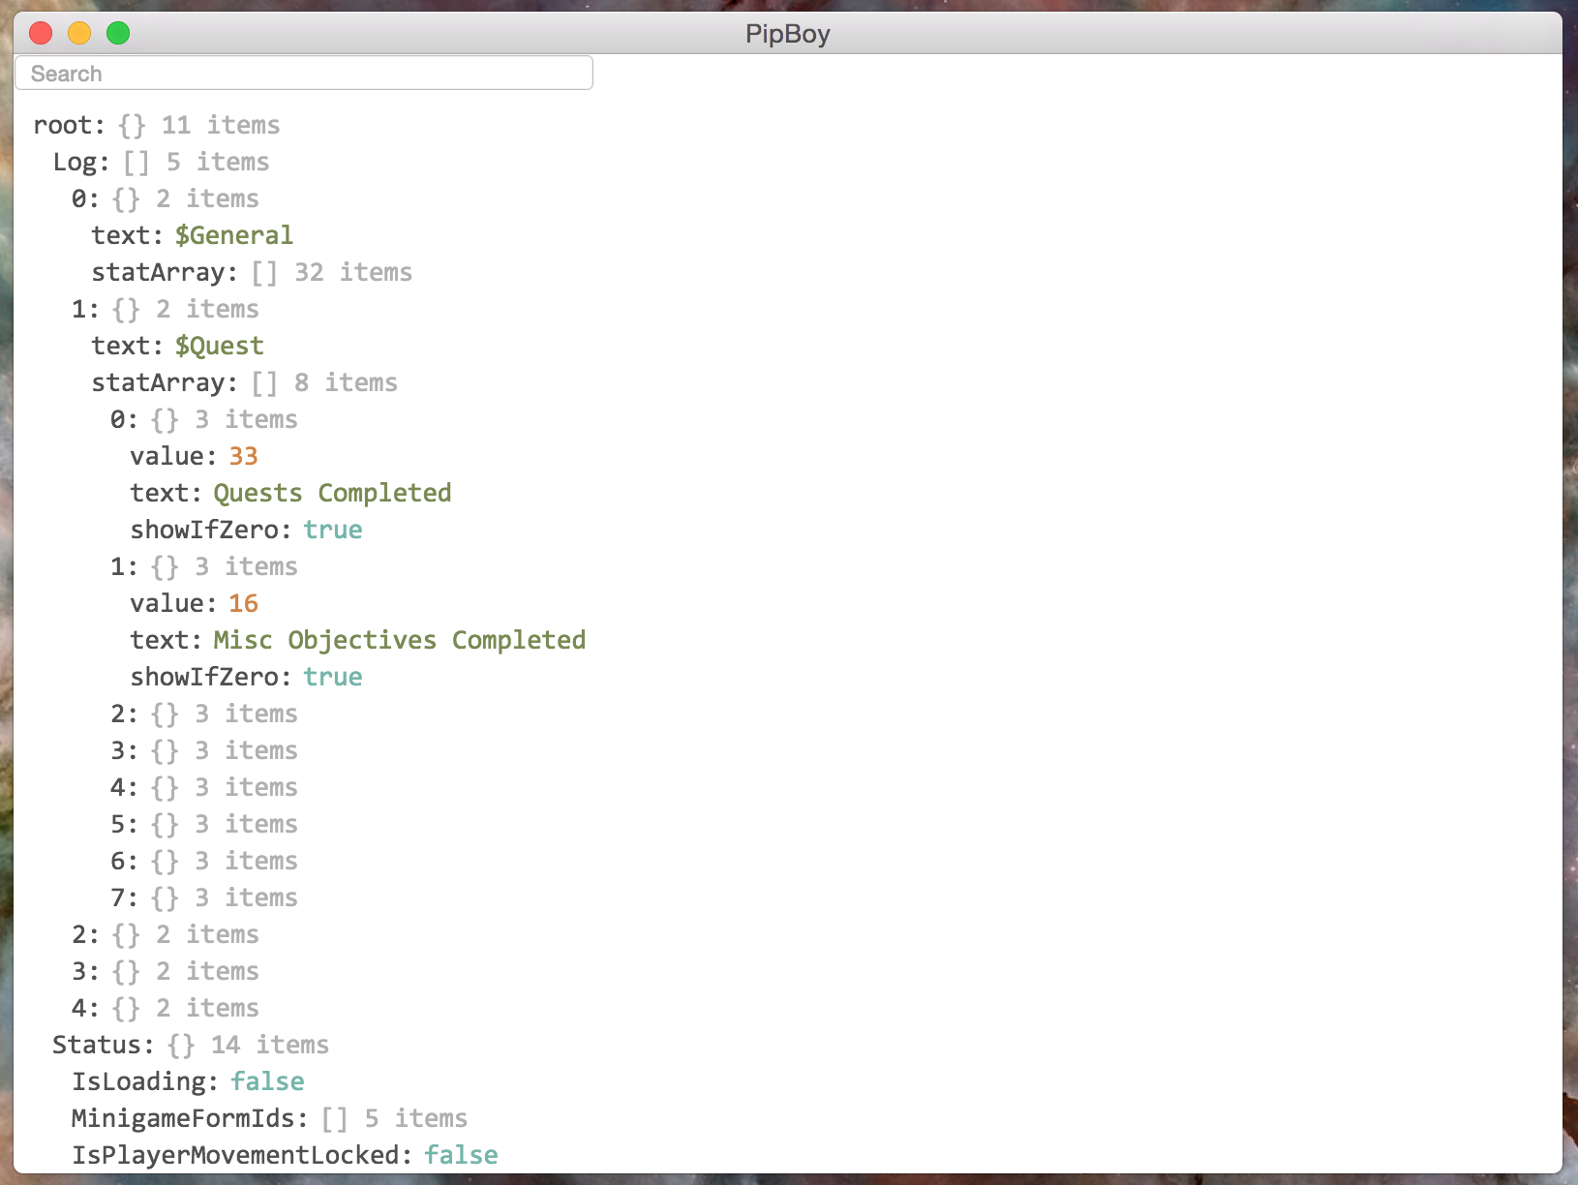Screen dimensions: 1578x1185
Task: Select the value 16
Action: 243,604
